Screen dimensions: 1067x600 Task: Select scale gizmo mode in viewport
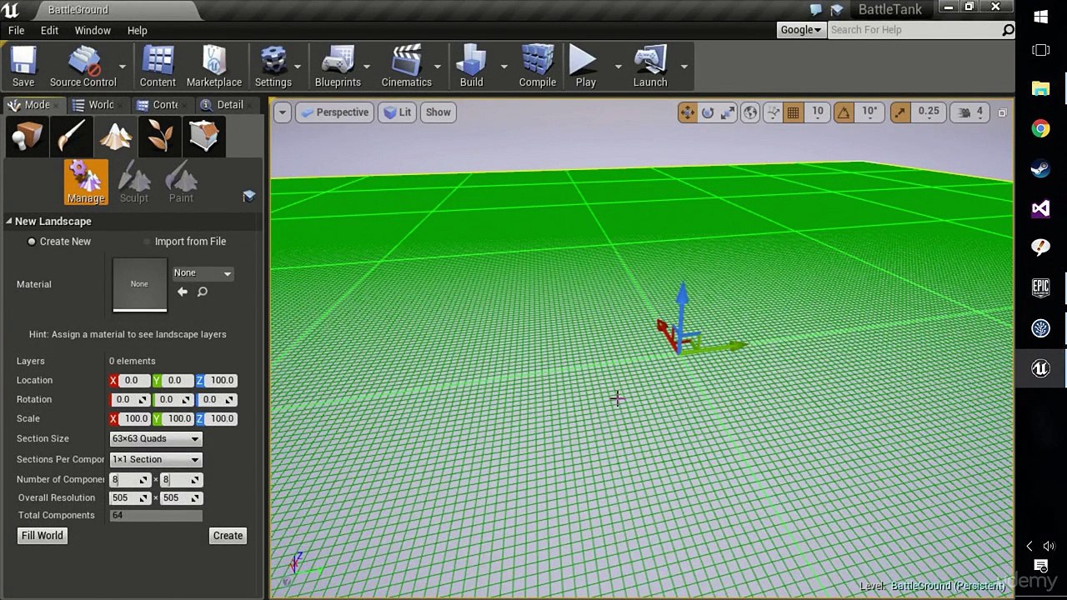[728, 112]
